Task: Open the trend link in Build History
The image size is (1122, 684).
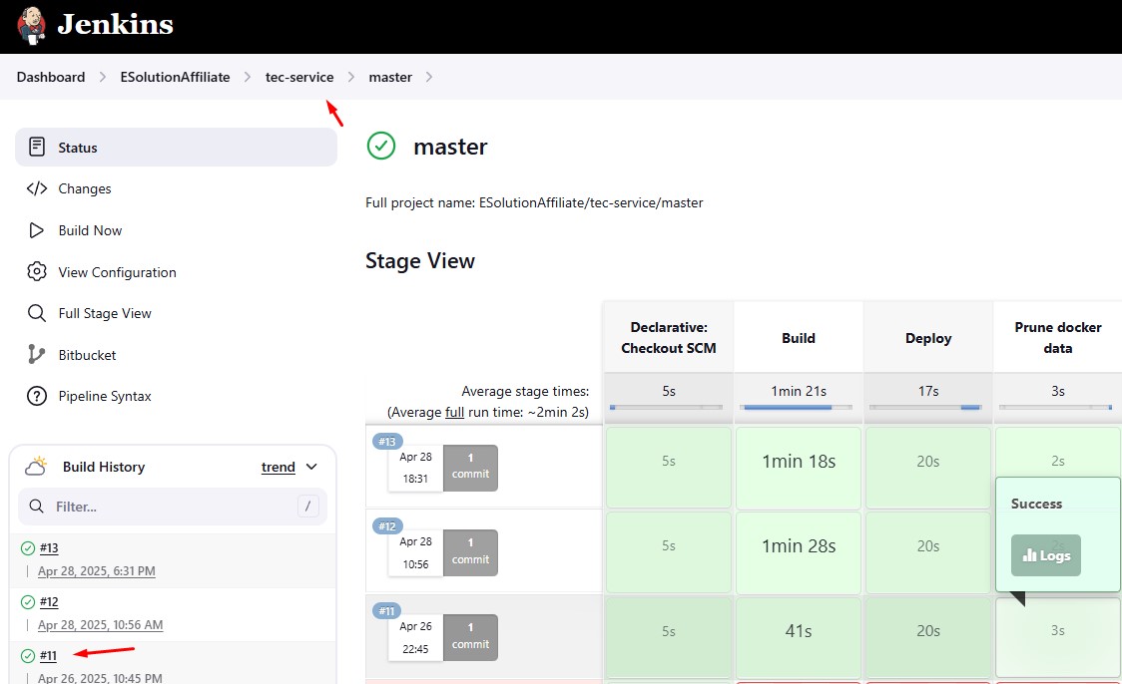Action: pos(278,467)
